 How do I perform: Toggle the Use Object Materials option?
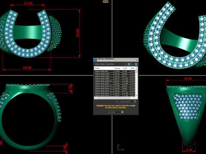(x=126, y=101)
